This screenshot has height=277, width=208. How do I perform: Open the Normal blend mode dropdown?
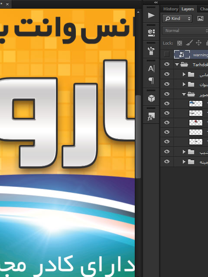pos(185,31)
